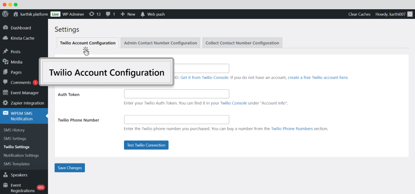
Task: Open the comments bubble icon in the admin bar
Action: point(108,14)
